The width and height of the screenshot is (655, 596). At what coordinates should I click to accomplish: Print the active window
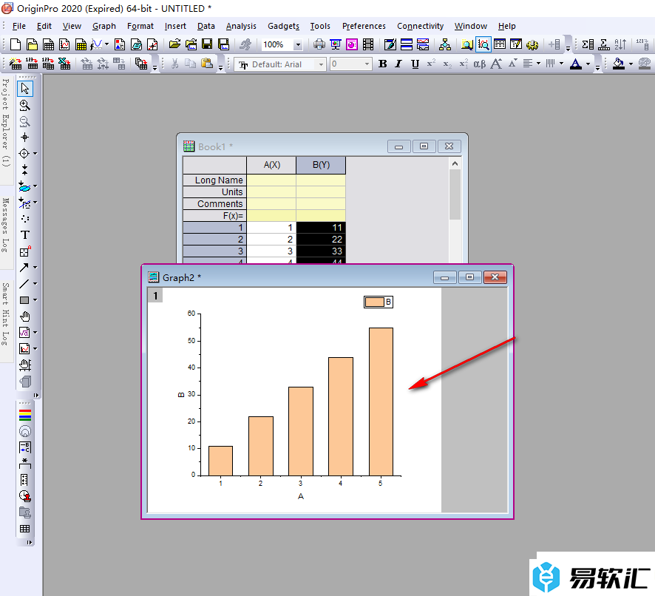pos(319,44)
